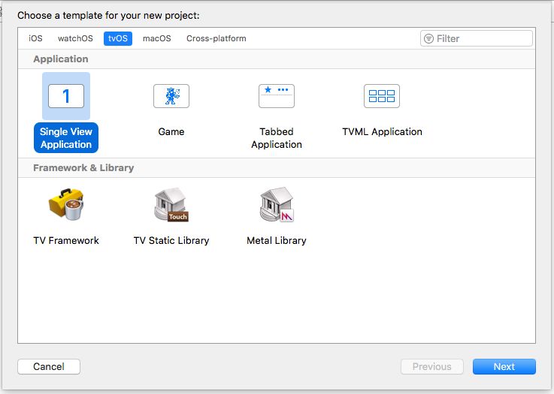Click the Tabbed Application label text
554x394 pixels.
pos(277,138)
